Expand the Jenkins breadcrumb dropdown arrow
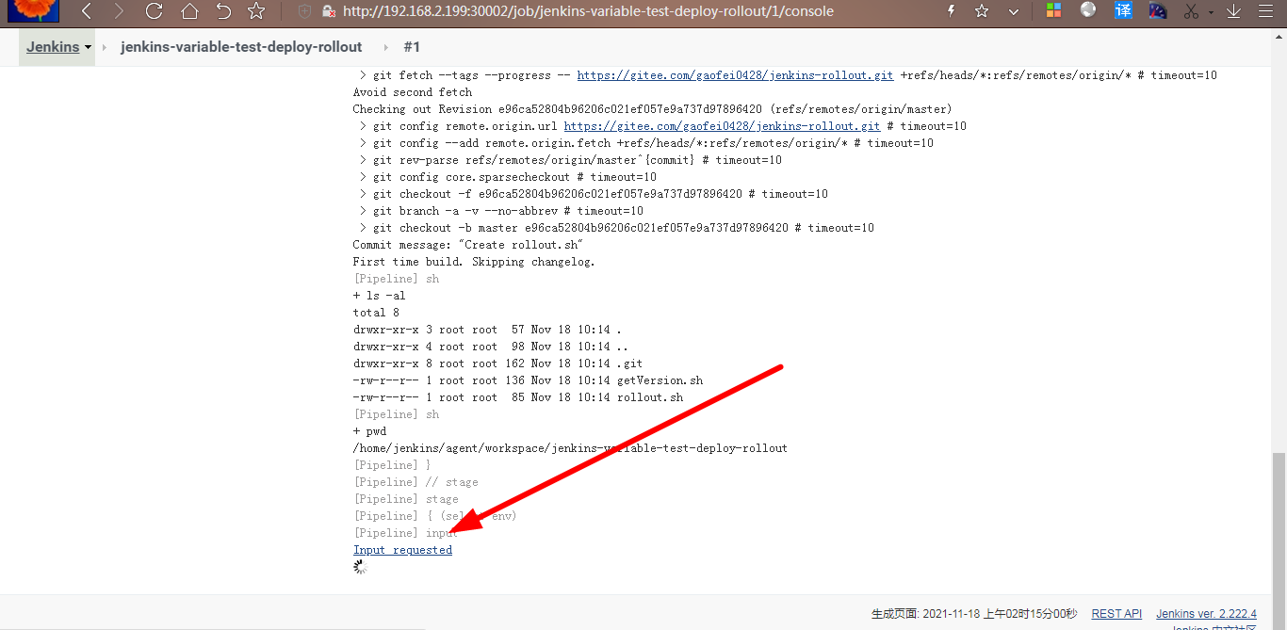 89,47
